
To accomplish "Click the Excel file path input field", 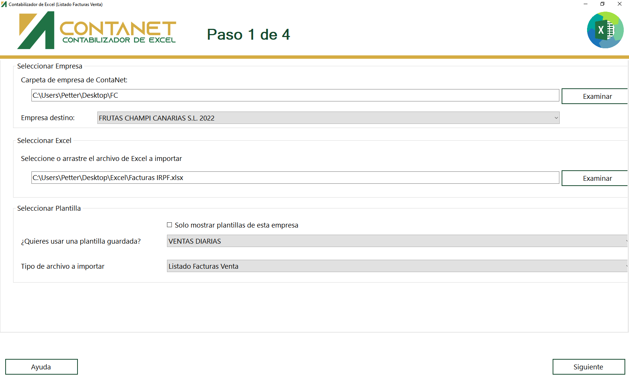I will click(x=295, y=177).
